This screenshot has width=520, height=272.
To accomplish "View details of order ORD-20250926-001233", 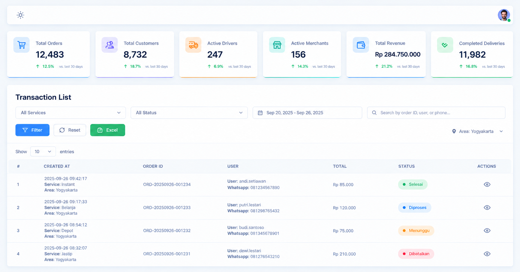I will pyautogui.click(x=487, y=208).
